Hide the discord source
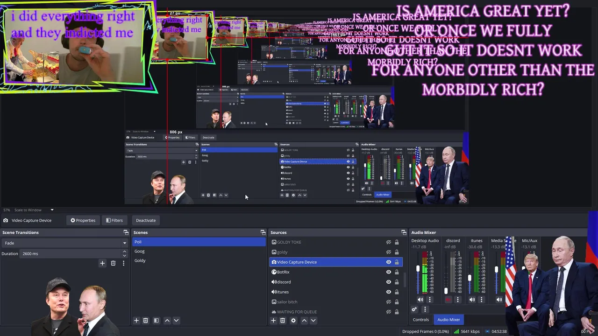Screen dimensions: 598x336 [x=388, y=282]
